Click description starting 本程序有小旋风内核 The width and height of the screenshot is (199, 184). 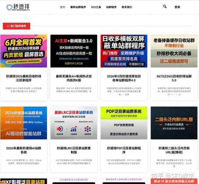174,91
